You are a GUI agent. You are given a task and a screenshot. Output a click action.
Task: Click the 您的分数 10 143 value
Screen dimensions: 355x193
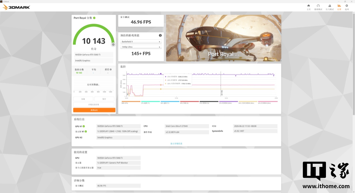79,73
